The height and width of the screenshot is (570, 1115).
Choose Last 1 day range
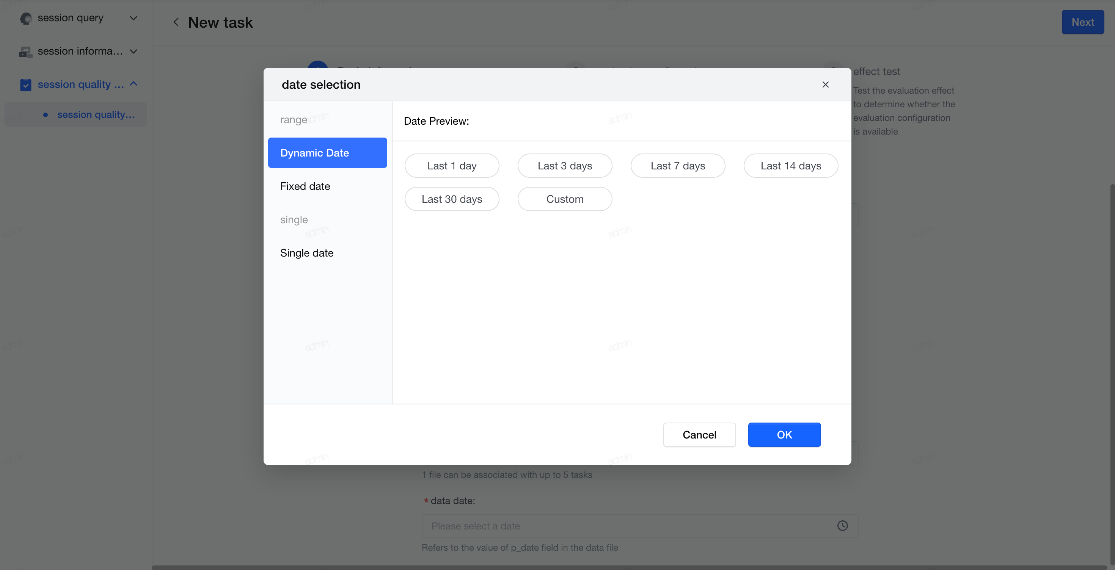click(451, 166)
